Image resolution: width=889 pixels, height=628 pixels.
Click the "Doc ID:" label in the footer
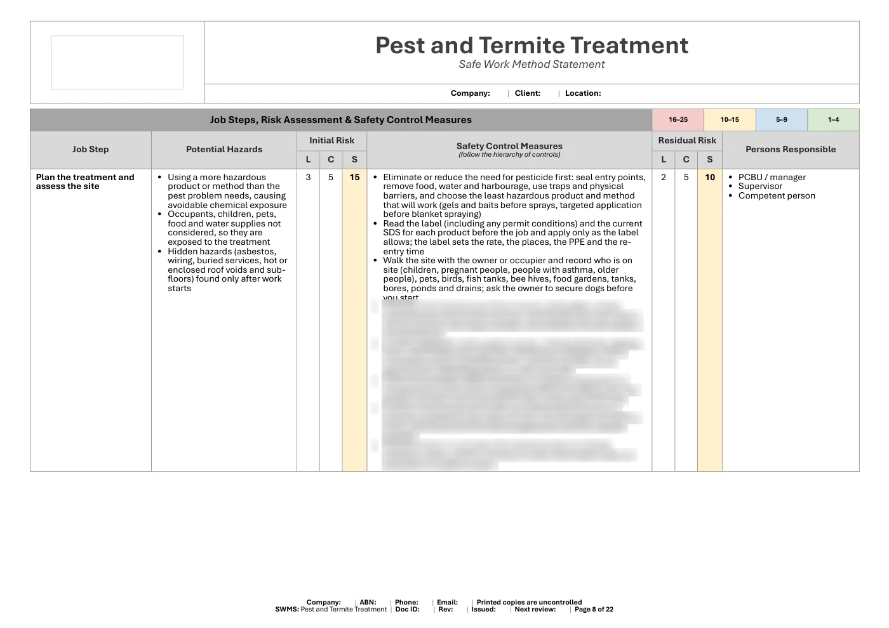408,610
